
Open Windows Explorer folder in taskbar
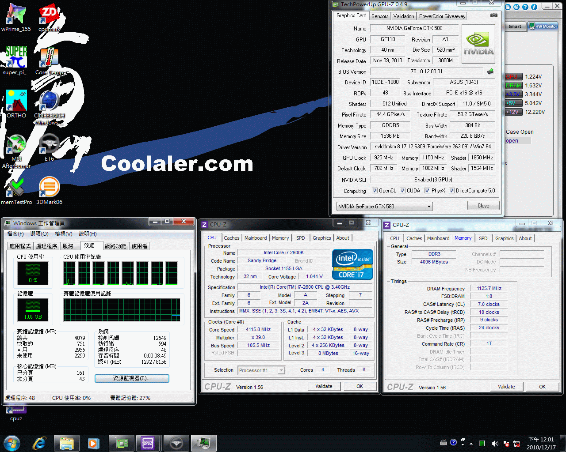pos(66,443)
